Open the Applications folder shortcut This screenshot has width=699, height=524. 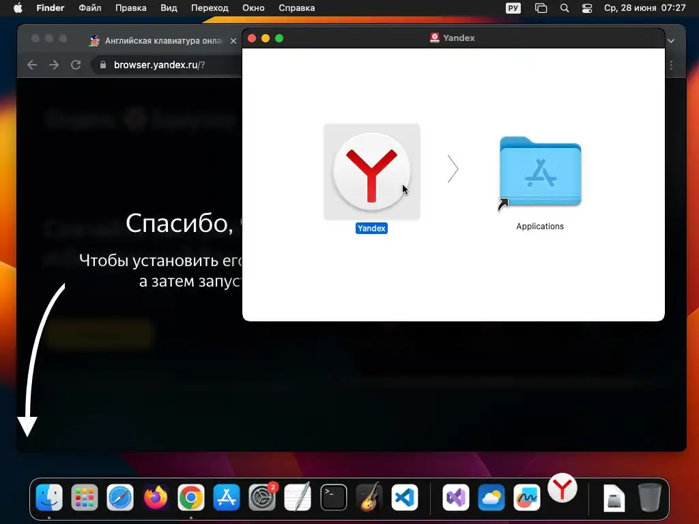tap(540, 172)
